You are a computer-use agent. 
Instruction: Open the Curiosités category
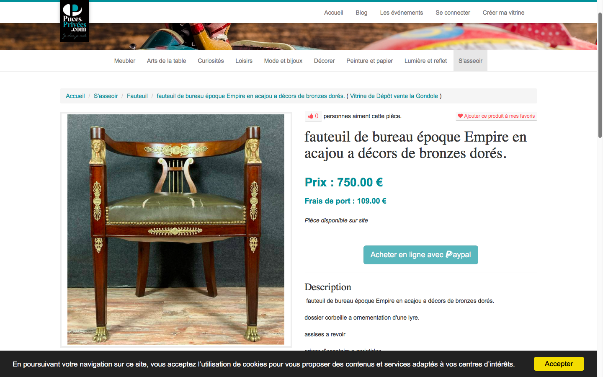tap(211, 61)
